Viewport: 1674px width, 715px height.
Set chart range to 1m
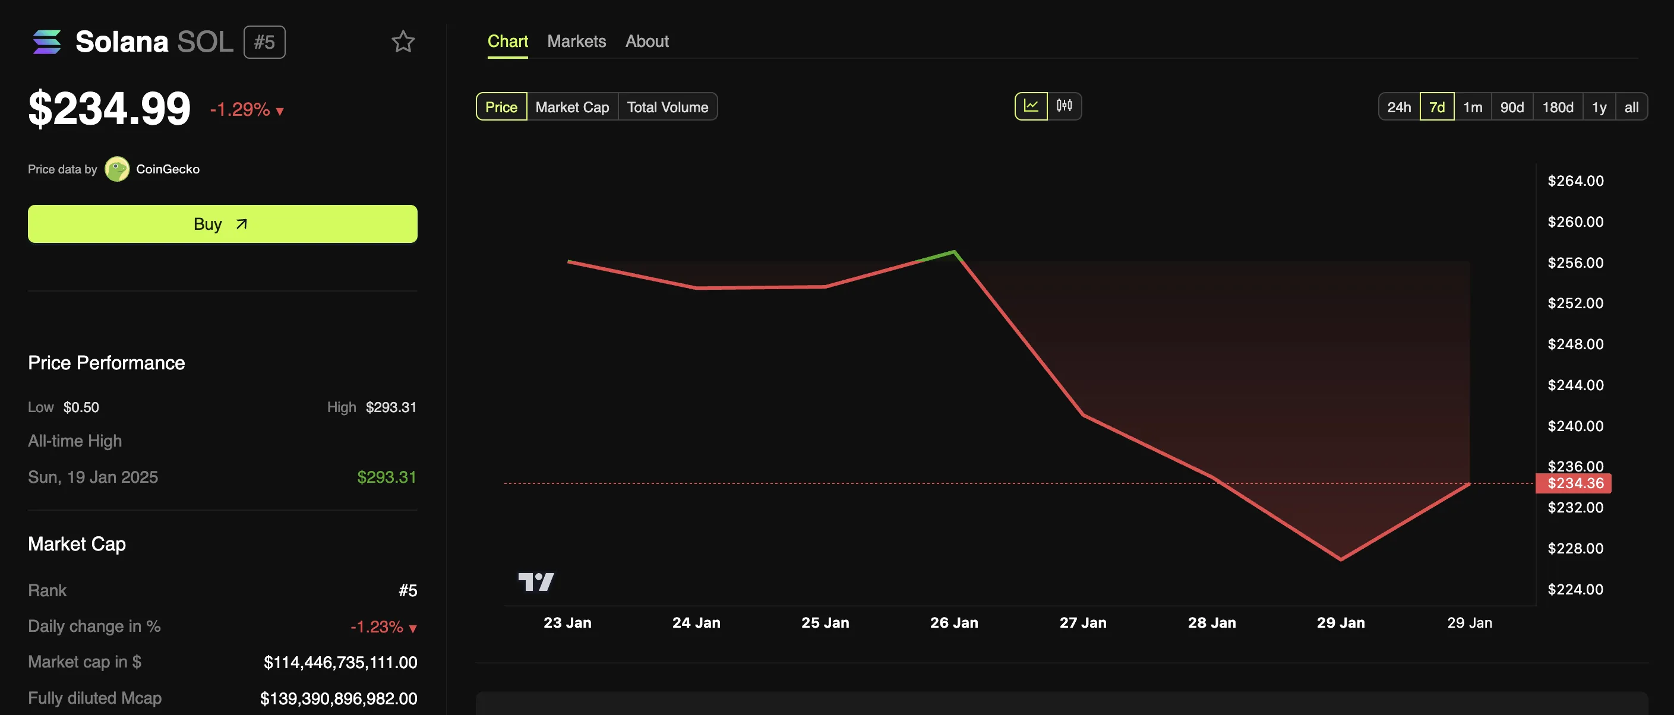click(1473, 106)
